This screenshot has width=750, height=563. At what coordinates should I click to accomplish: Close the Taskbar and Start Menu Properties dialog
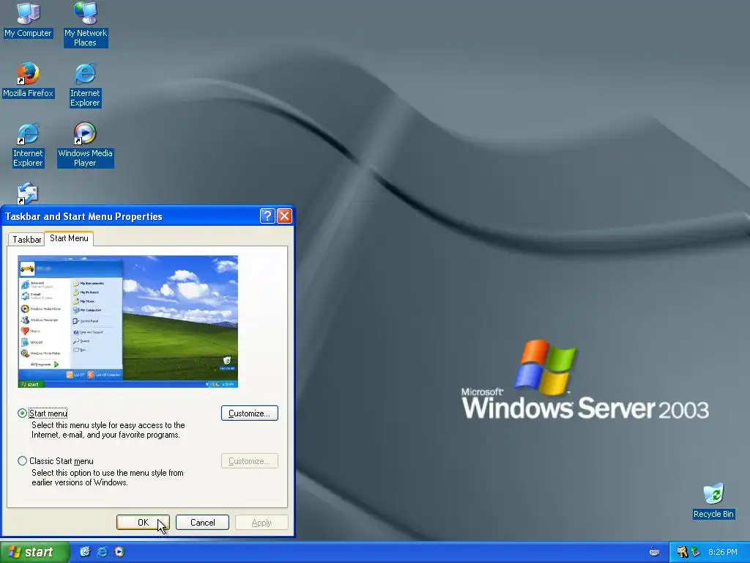[x=284, y=216]
